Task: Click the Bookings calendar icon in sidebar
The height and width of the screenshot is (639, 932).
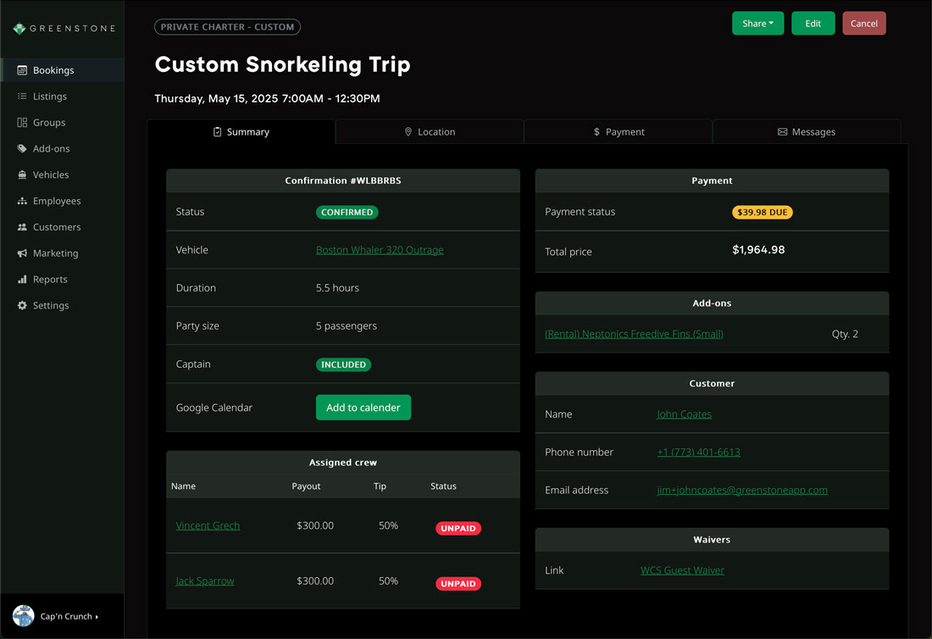Action: point(22,70)
